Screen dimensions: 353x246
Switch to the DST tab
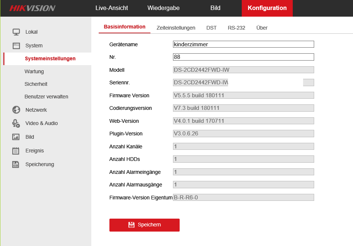pyautogui.click(x=211, y=28)
